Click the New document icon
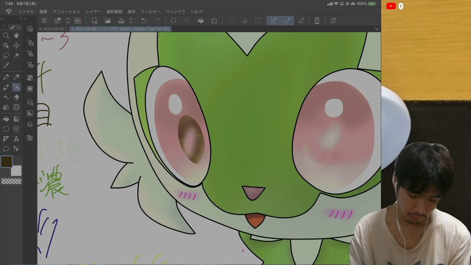This screenshot has width=471, height=265. point(94,21)
